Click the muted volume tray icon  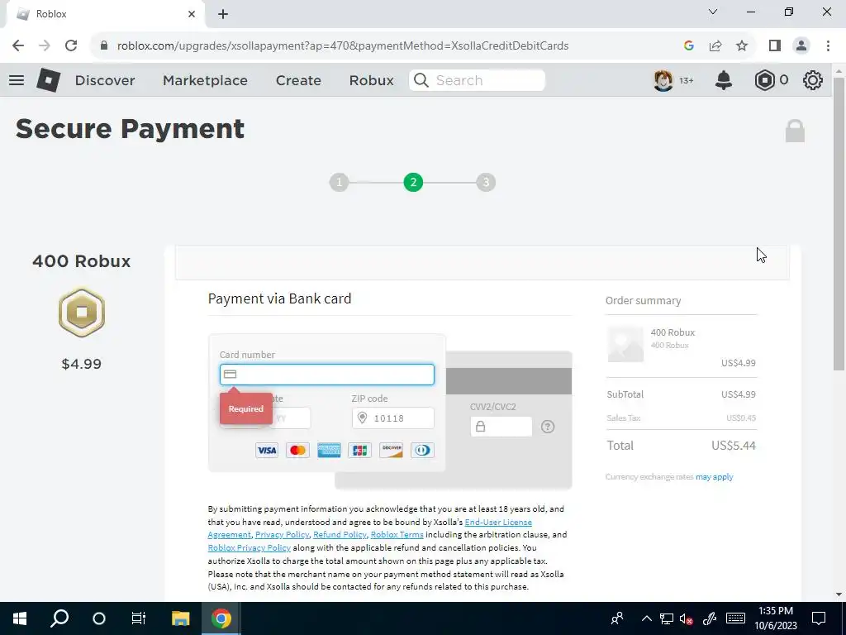pyautogui.click(x=687, y=618)
